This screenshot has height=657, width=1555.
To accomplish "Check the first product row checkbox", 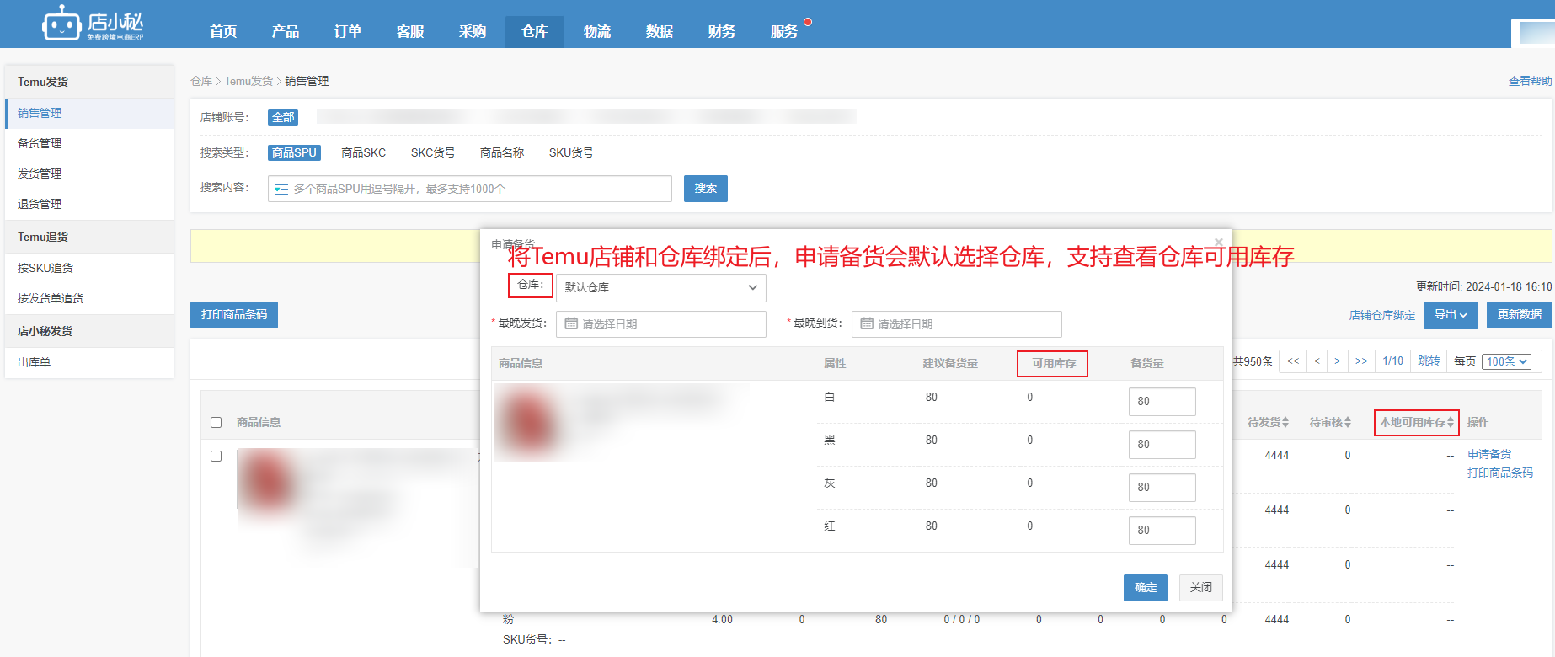I will pyautogui.click(x=216, y=456).
